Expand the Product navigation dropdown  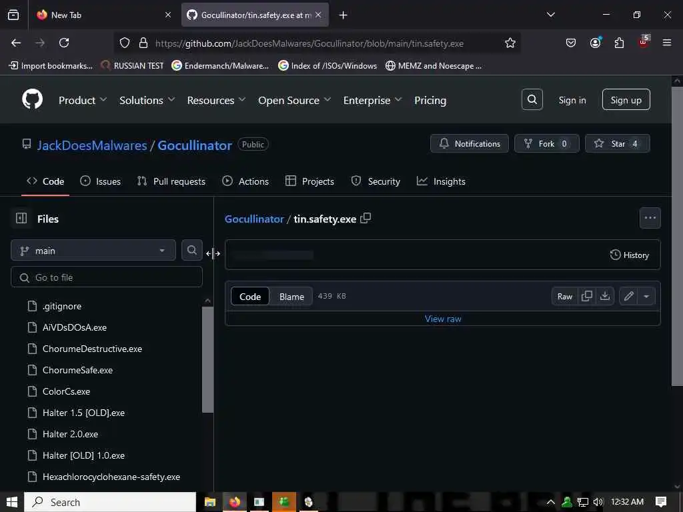click(83, 100)
